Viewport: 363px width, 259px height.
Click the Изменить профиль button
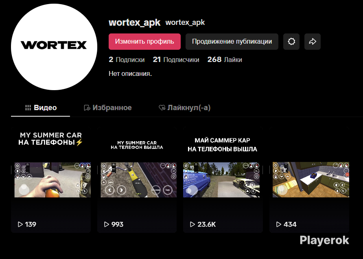(144, 42)
